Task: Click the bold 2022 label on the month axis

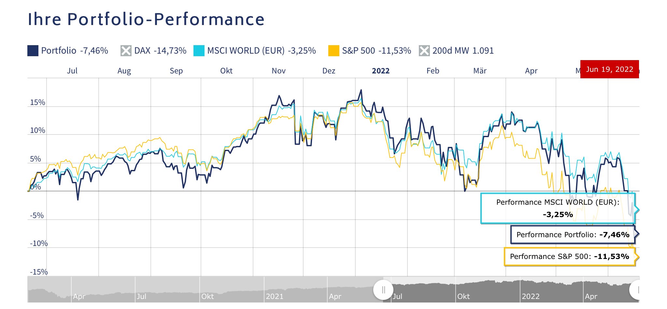Action: pos(380,71)
